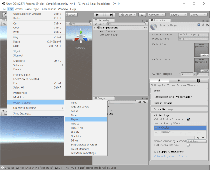Viewport: 210px width, 170px height.
Task: Choose Preferences from Edit menu
Action: (x=36, y=93)
